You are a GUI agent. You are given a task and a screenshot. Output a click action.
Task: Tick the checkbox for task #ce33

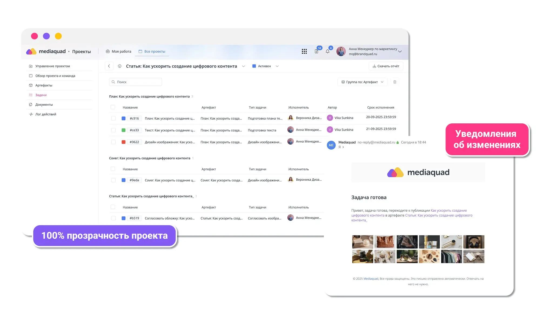click(113, 130)
